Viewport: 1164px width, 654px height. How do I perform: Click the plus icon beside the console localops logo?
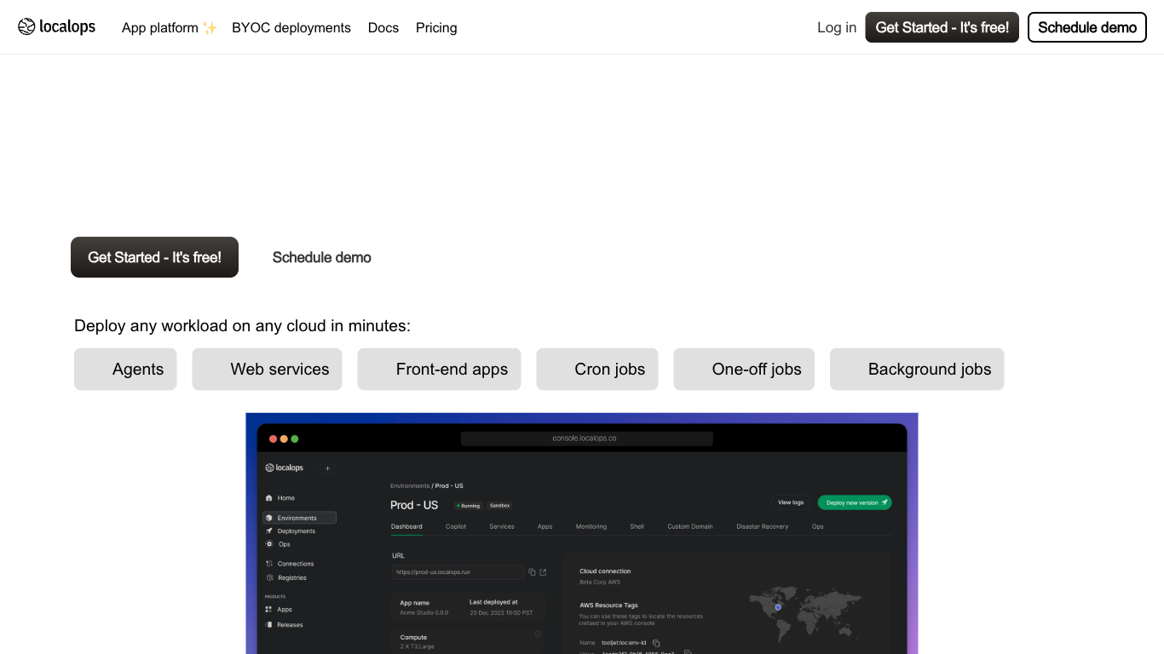327,468
